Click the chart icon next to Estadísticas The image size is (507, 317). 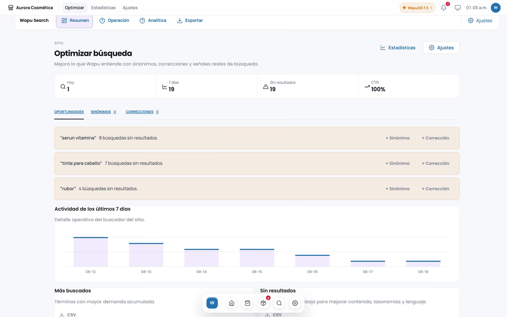click(383, 48)
